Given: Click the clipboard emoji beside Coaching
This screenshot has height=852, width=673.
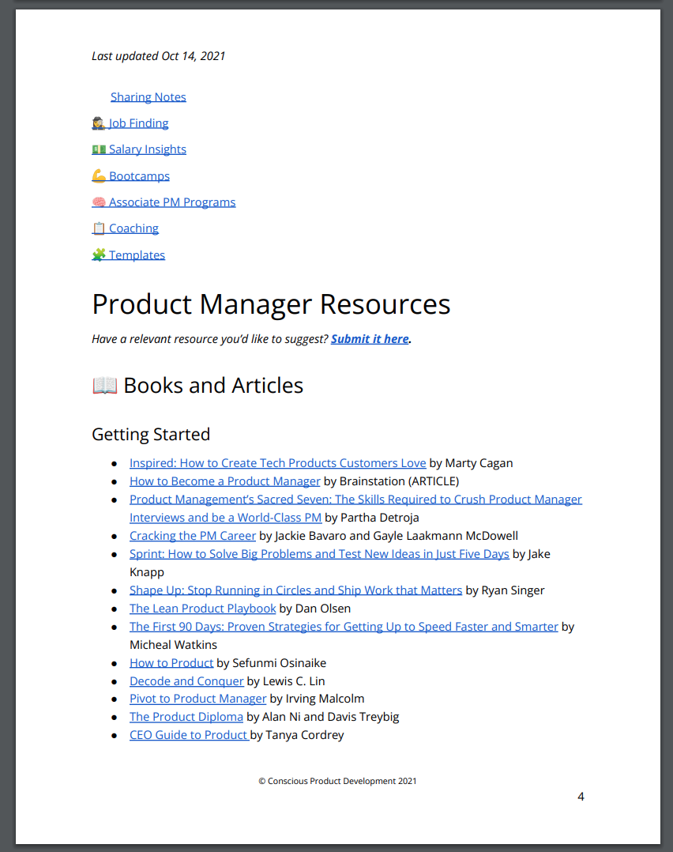Looking at the screenshot, I should click(98, 228).
